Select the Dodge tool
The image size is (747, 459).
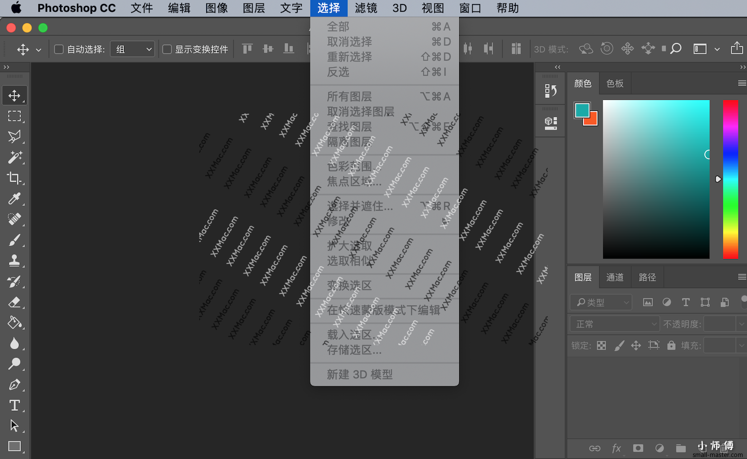point(14,364)
